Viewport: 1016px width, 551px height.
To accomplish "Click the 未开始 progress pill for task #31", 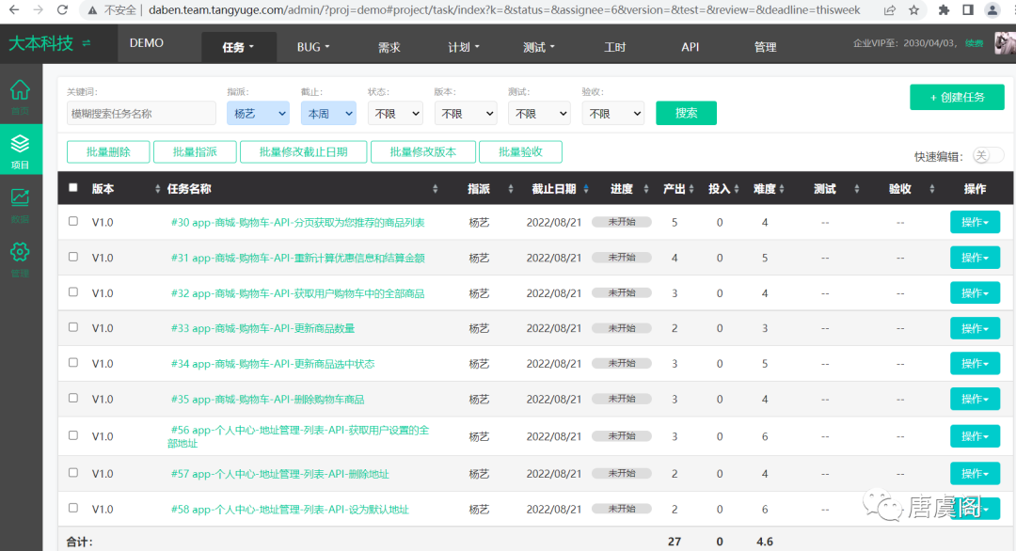I will tap(623, 258).
